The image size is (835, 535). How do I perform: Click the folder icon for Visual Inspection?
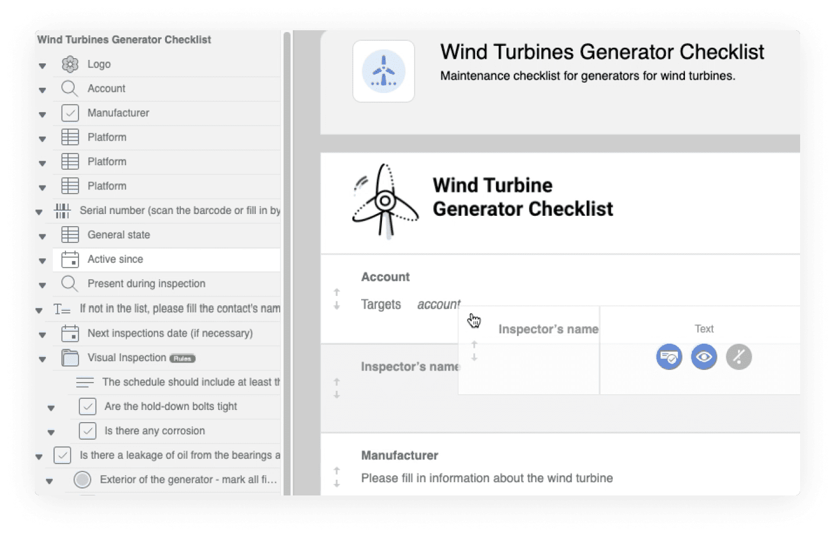(70, 358)
